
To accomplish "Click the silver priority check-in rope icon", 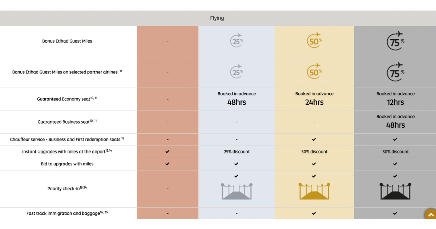I will [x=237, y=191].
